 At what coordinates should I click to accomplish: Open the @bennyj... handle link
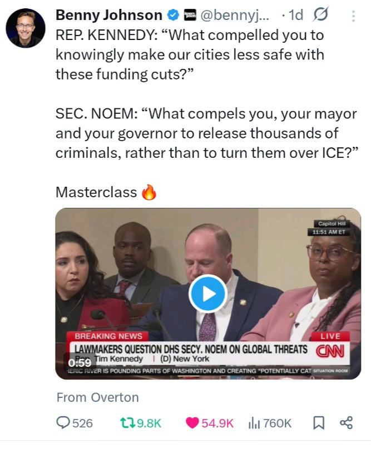(x=235, y=15)
